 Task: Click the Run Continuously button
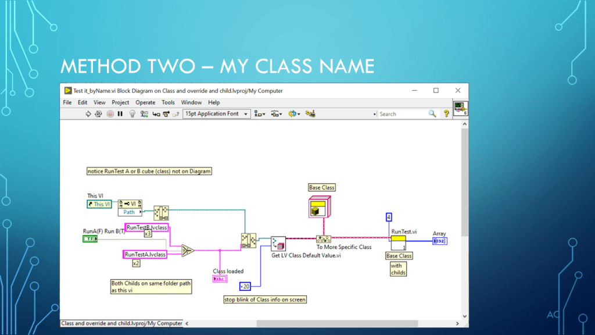pyautogui.click(x=99, y=114)
